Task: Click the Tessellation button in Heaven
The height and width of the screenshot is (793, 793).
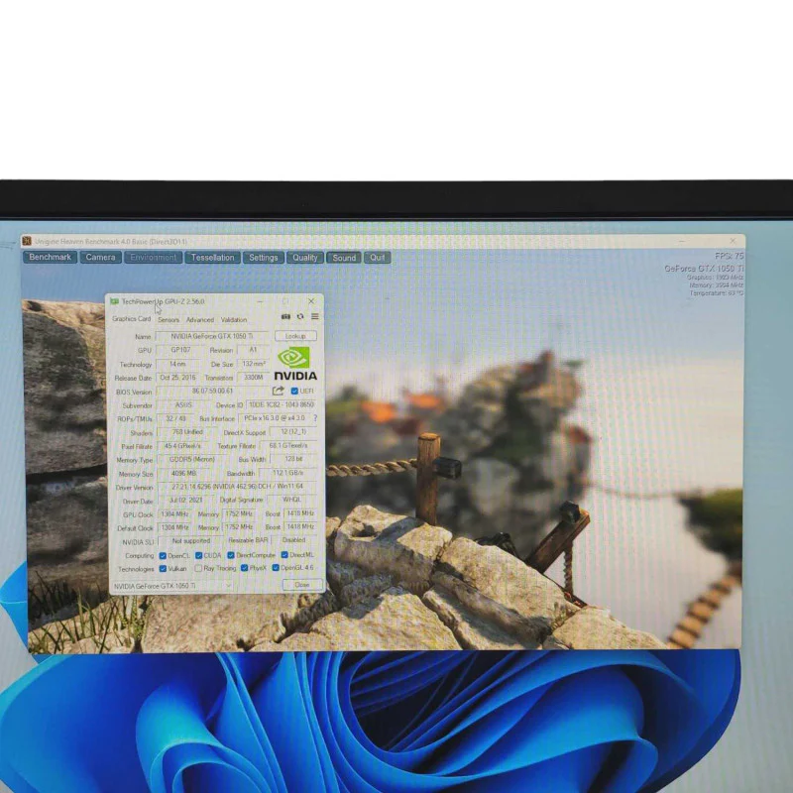Action: click(x=212, y=258)
